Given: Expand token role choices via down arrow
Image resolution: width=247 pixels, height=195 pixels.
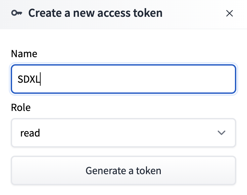Looking at the screenshot, I should tap(221, 133).
